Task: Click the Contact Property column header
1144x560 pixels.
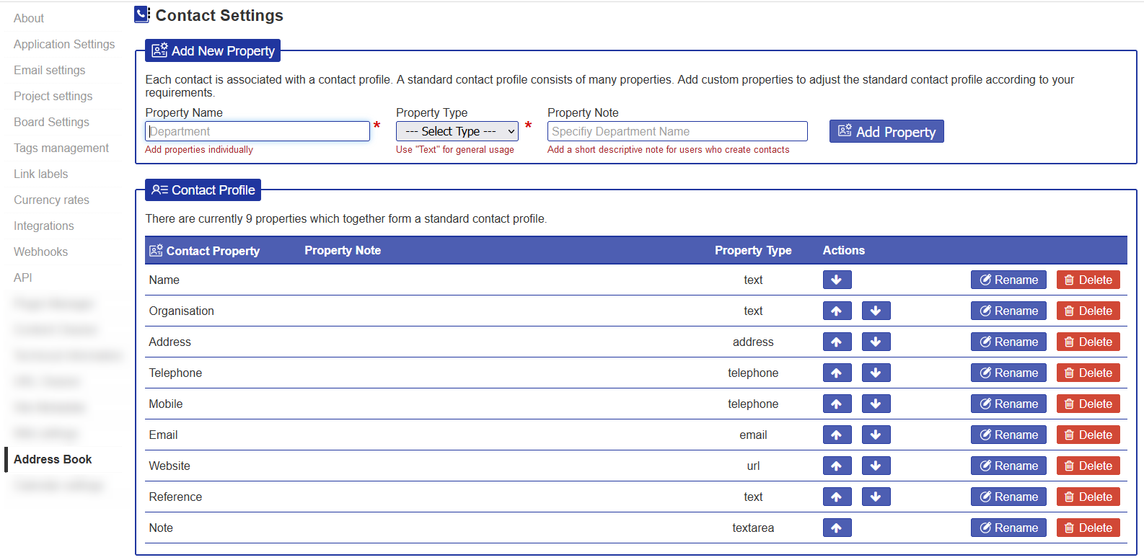Action: (x=205, y=251)
